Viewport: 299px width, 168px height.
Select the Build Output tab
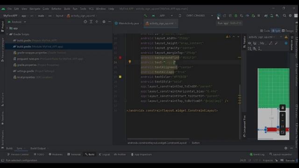(x=38, y=148)
